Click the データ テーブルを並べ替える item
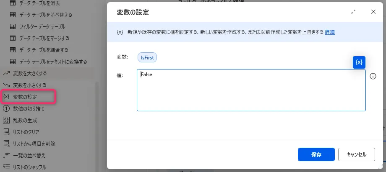 coord(46,15)
